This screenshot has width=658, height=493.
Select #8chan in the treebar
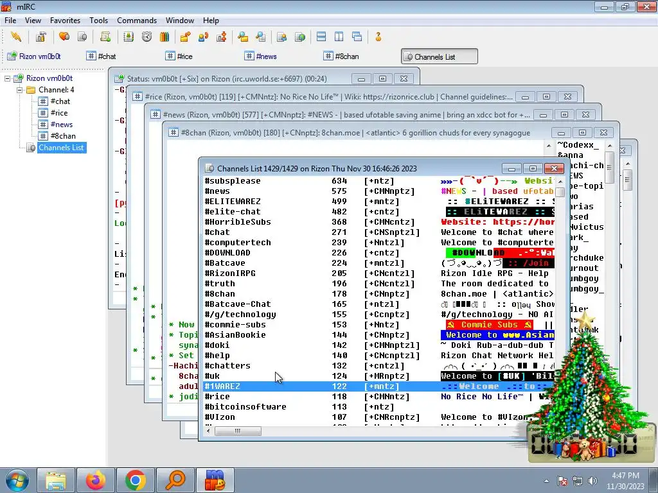(x=63, y=136)
